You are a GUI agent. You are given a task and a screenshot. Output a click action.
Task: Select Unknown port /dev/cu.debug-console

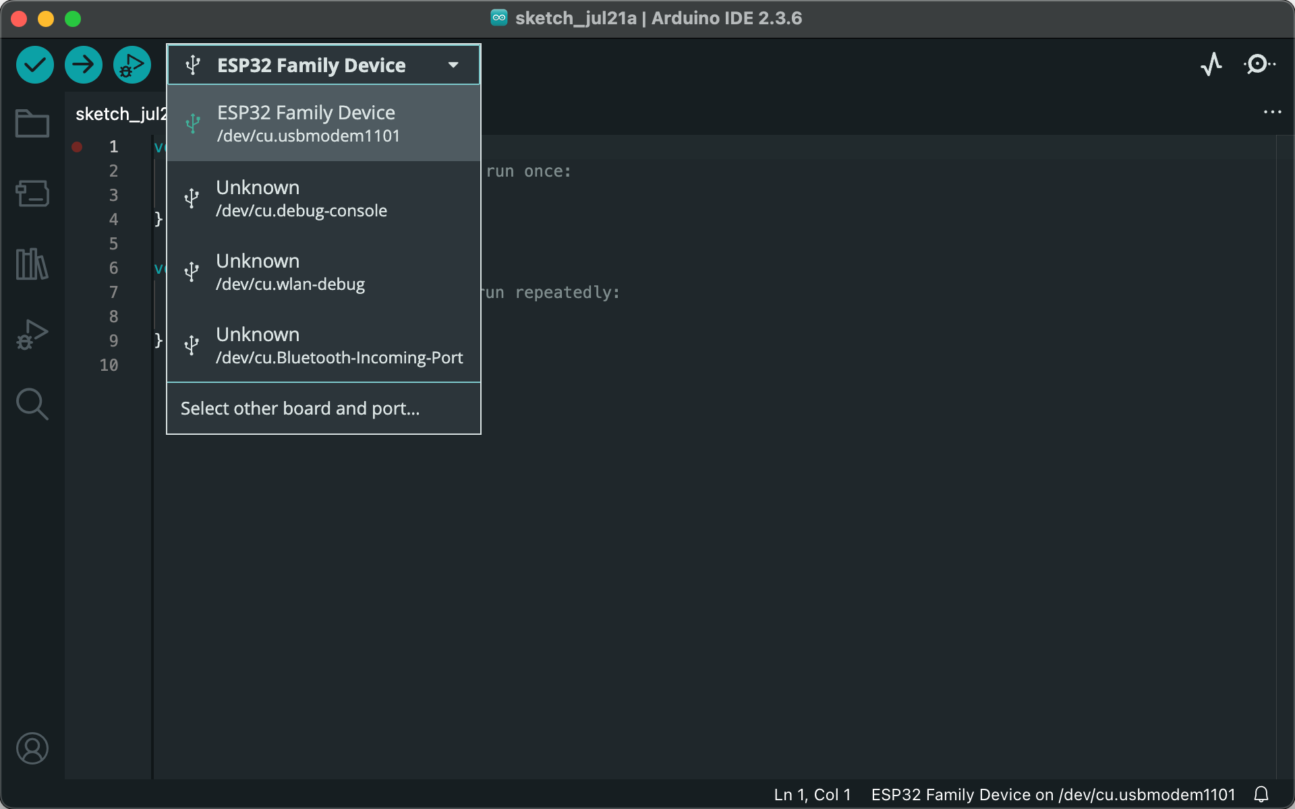tap(324, 198)
